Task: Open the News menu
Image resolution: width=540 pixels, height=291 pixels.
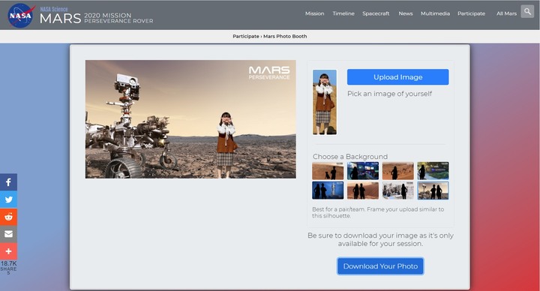Action: pos(406,13)
